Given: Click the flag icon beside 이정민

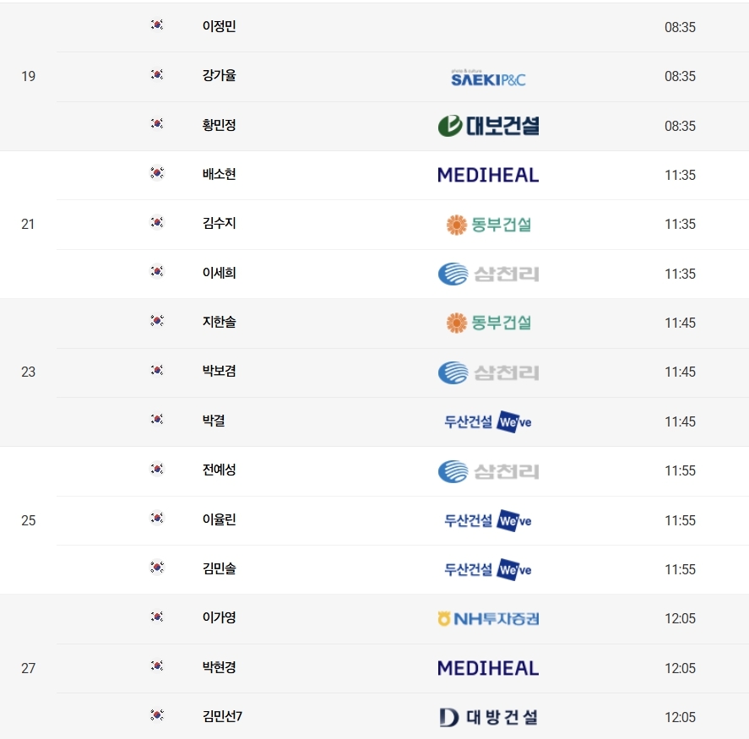Looking at the screenshot, I should point(157,25).
